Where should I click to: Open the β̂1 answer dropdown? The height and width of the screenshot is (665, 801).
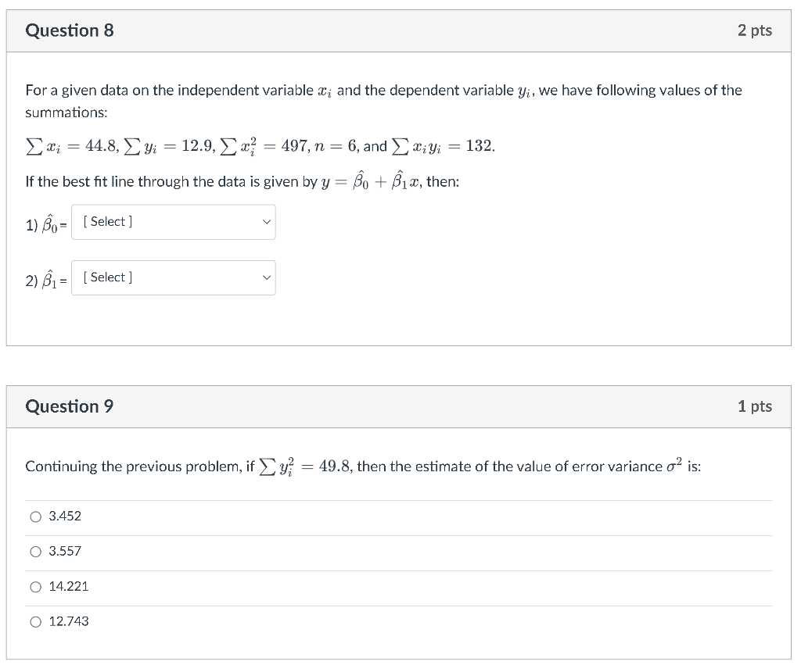point(172,277)
